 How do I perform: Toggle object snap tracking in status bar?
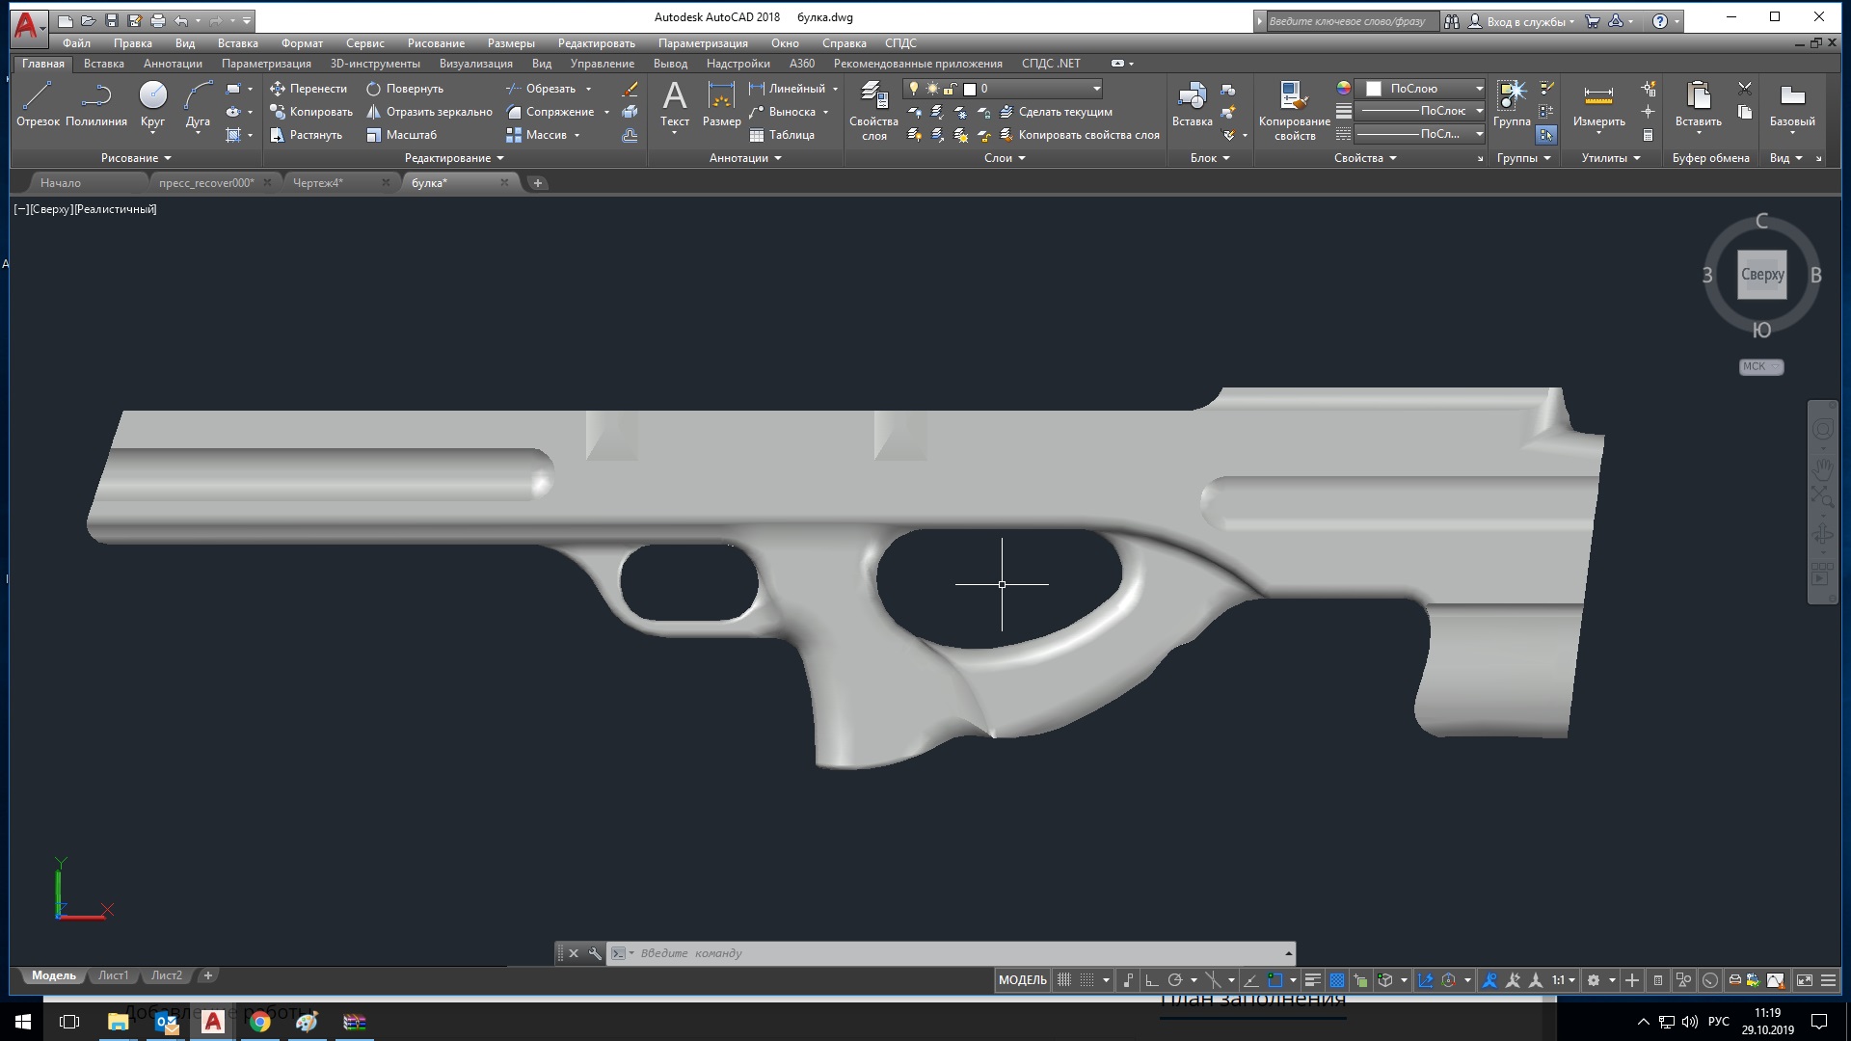[1251, 980]
